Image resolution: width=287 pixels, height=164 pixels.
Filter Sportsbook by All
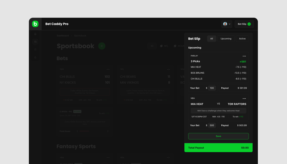pyautogui.click(x=152, y=46)
